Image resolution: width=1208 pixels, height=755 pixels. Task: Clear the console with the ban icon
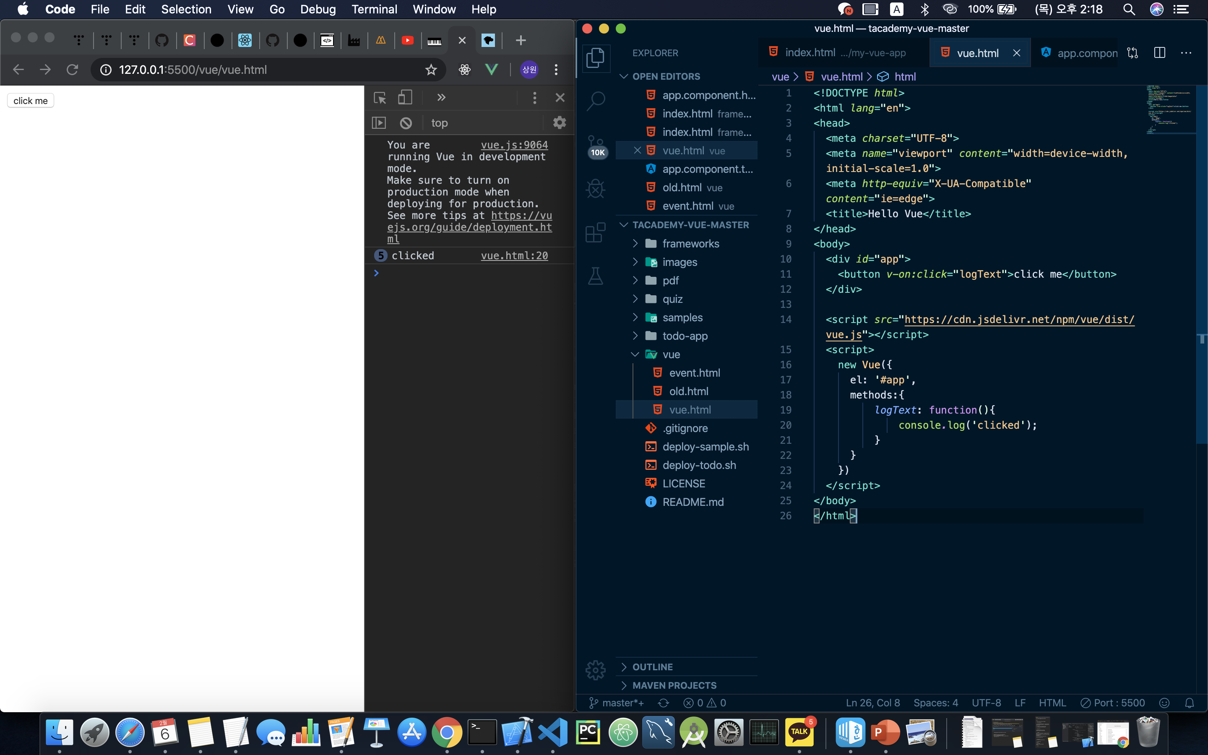click(406, 123)
